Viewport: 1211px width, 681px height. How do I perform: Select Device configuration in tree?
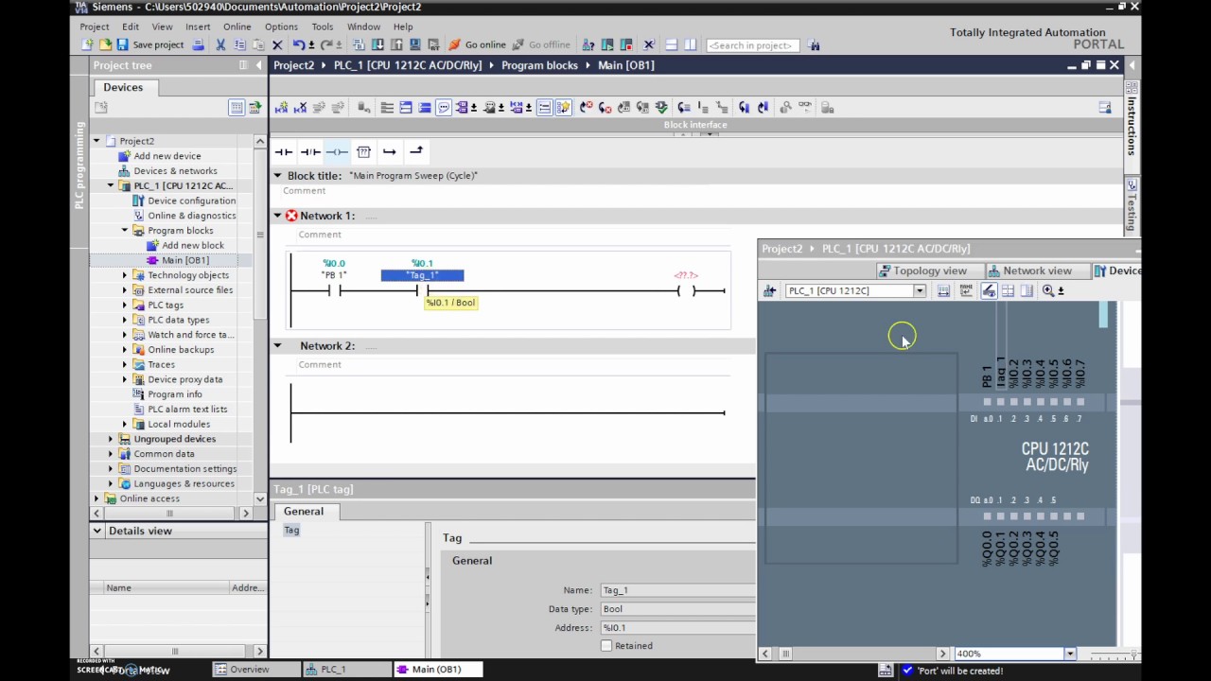191,201
